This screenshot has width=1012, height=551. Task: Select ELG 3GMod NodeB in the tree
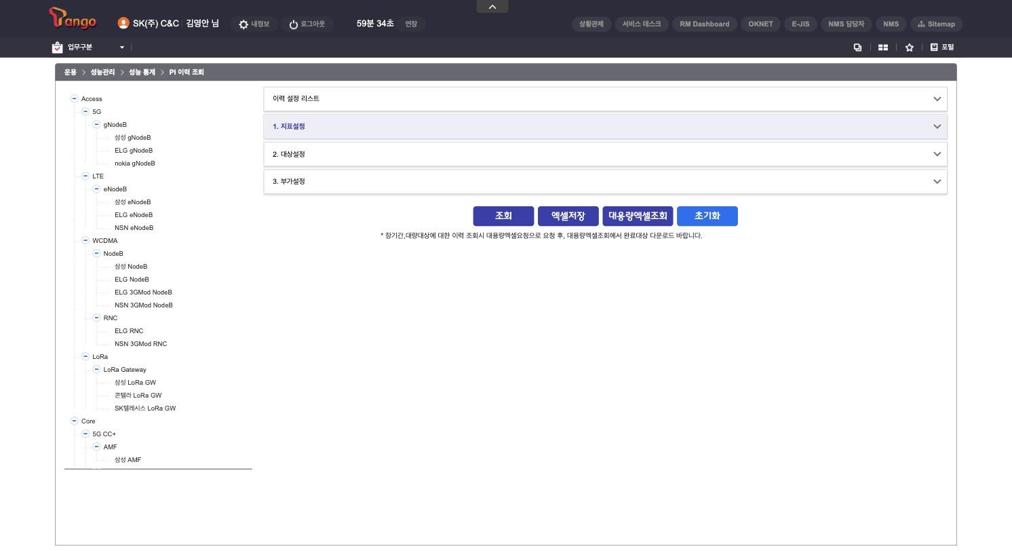coord(143,292)
